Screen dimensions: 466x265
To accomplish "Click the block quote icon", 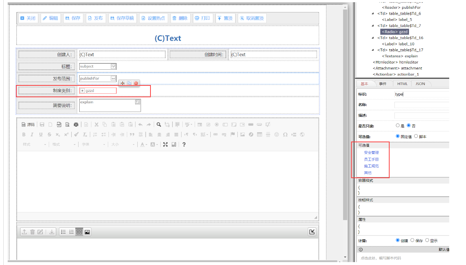I will [x=132, y=134].
